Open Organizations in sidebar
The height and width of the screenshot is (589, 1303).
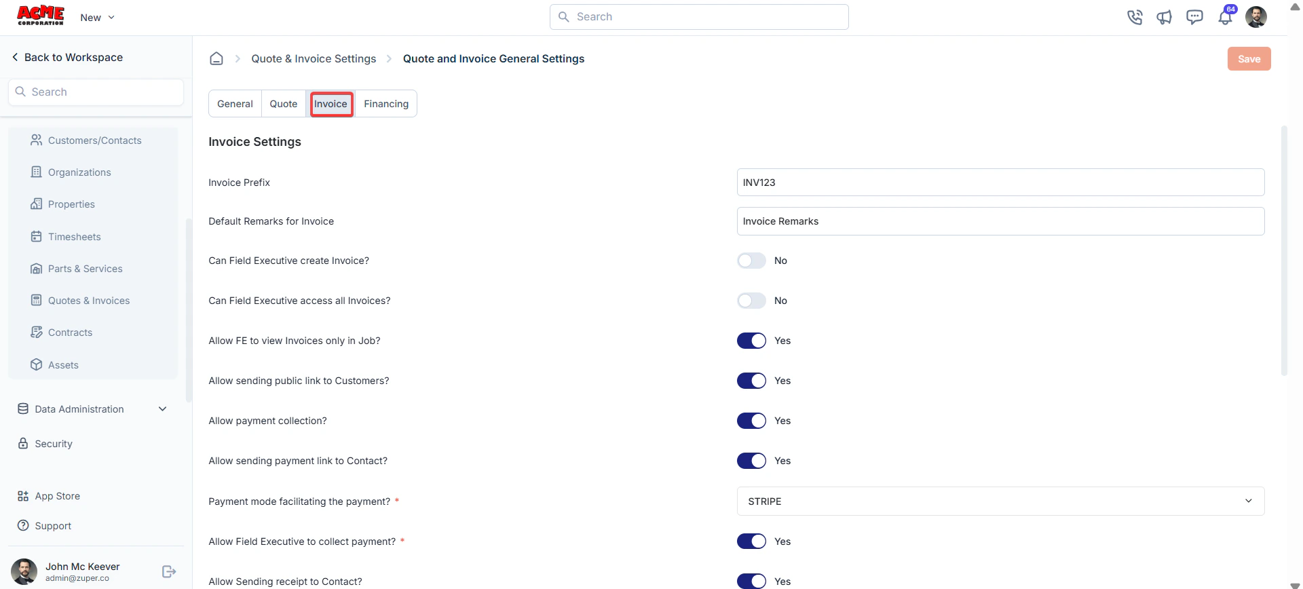79,172
